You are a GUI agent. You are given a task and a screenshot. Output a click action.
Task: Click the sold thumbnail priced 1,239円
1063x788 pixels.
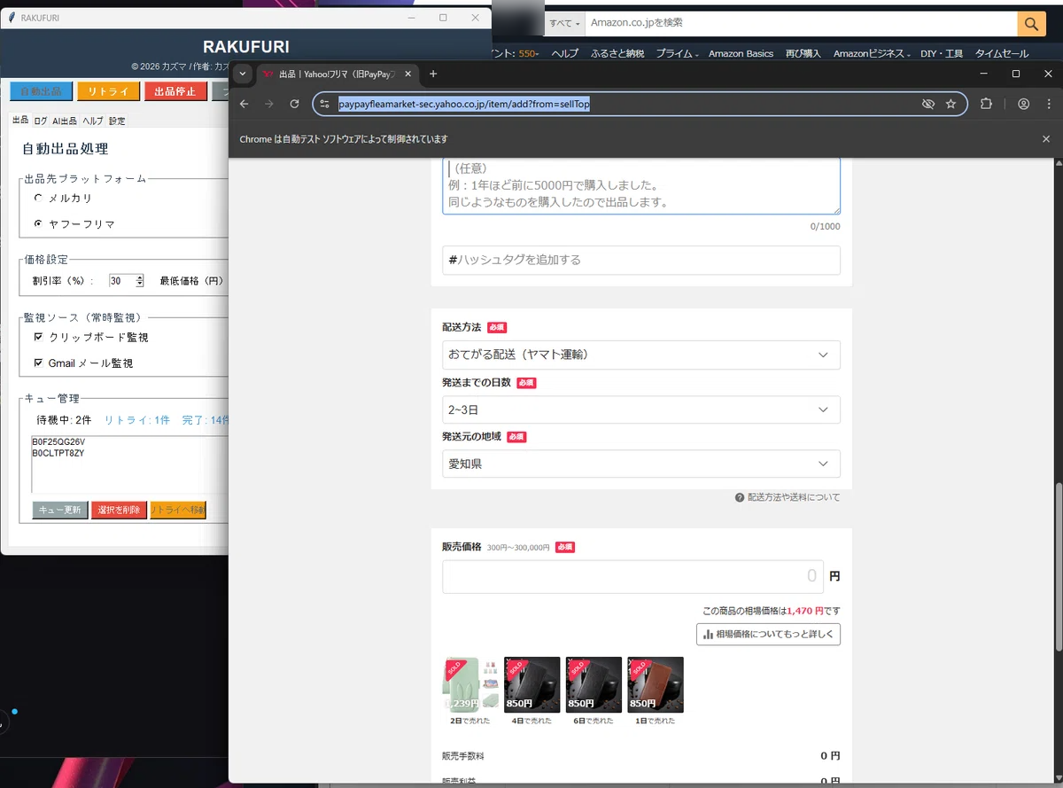click(x=470, y=684)
